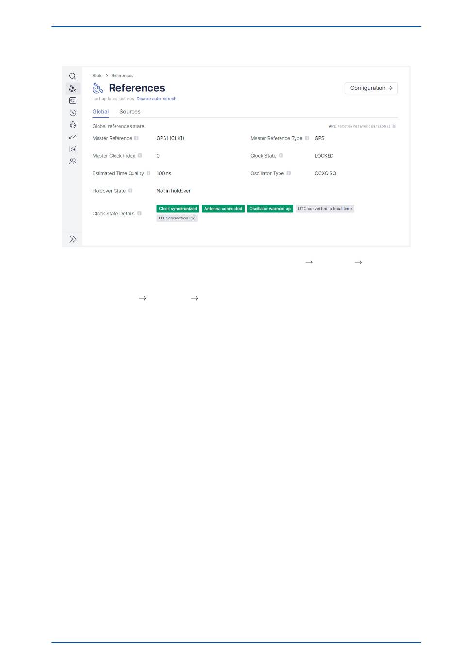
Task: Click the API /state/references/global path
Action: [x=360, y=126]
